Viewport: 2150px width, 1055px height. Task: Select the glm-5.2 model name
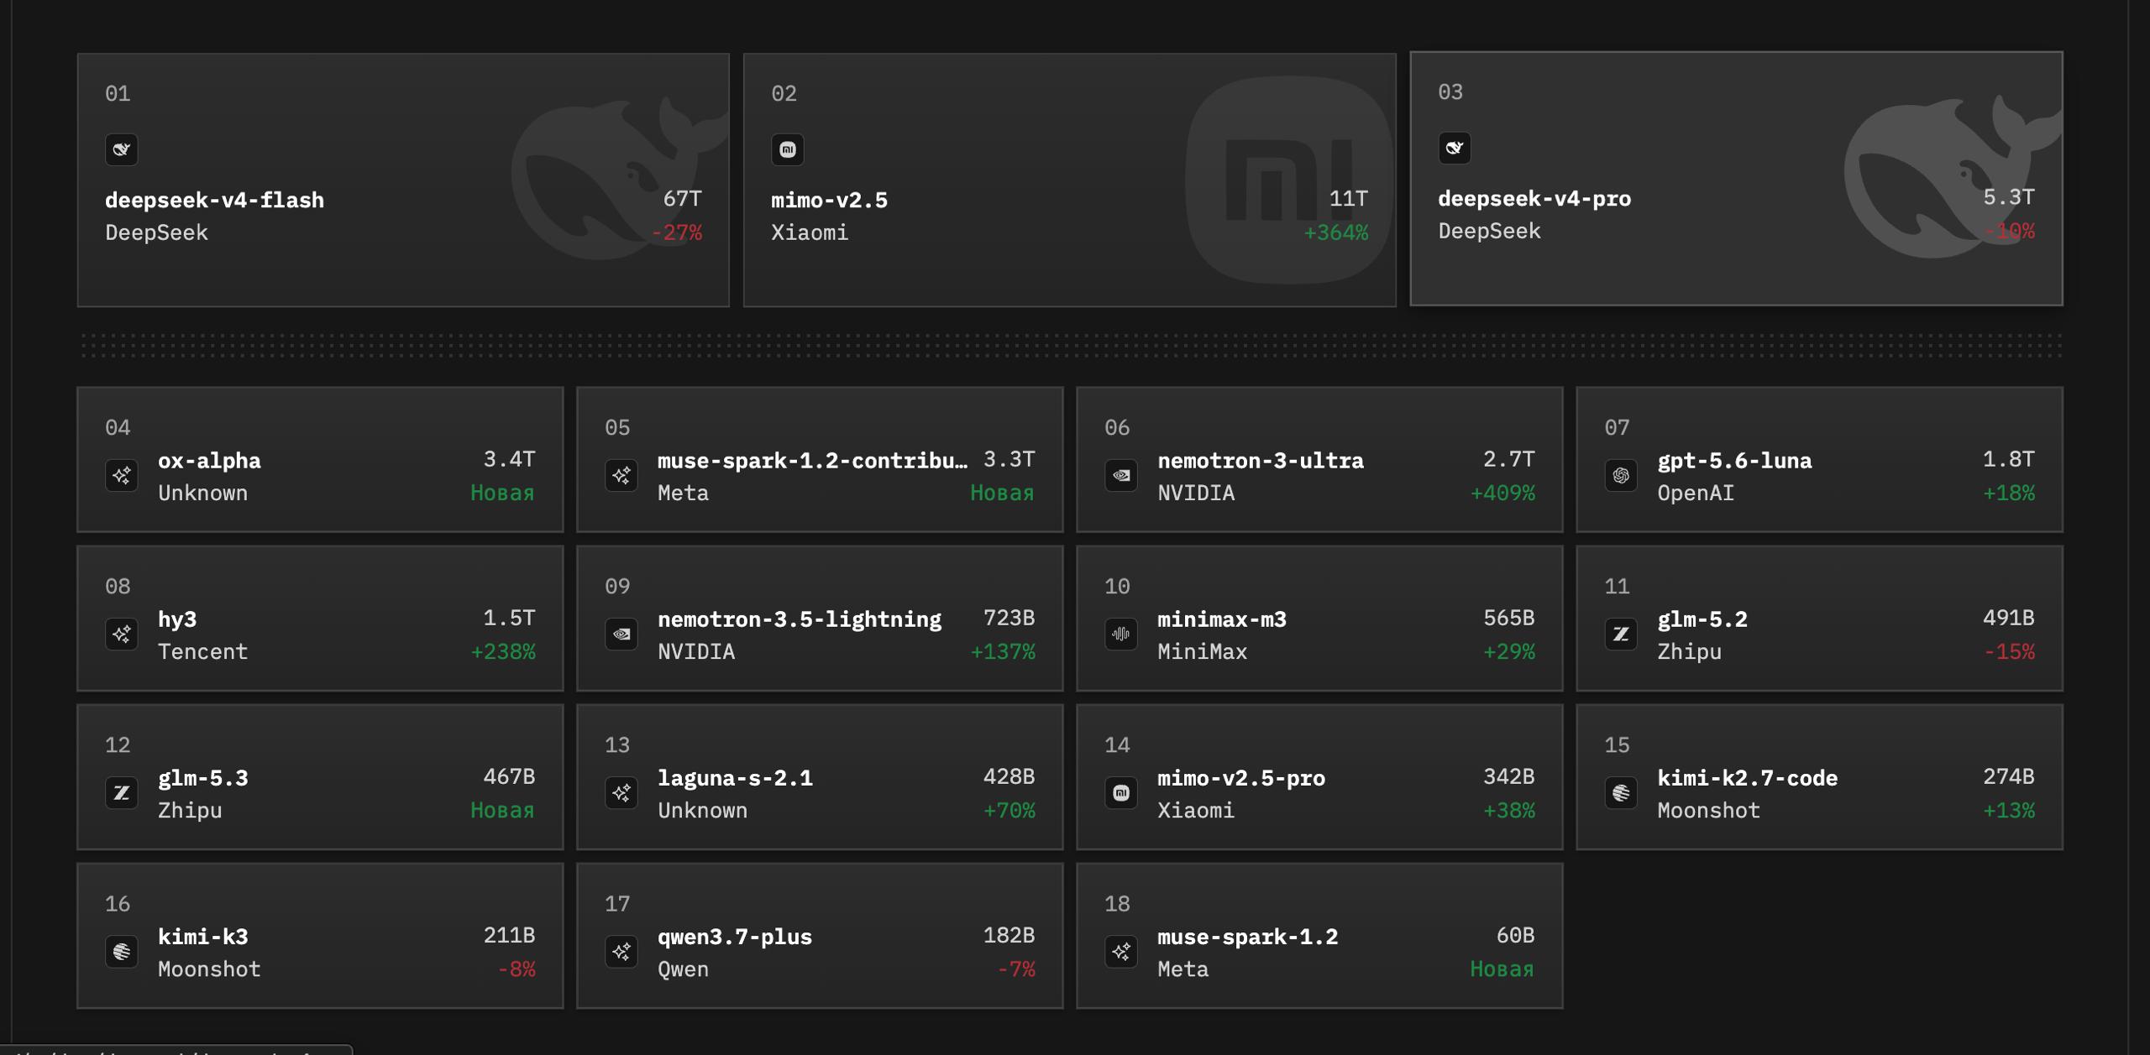pyautogui.click(x=1702, y=619)
